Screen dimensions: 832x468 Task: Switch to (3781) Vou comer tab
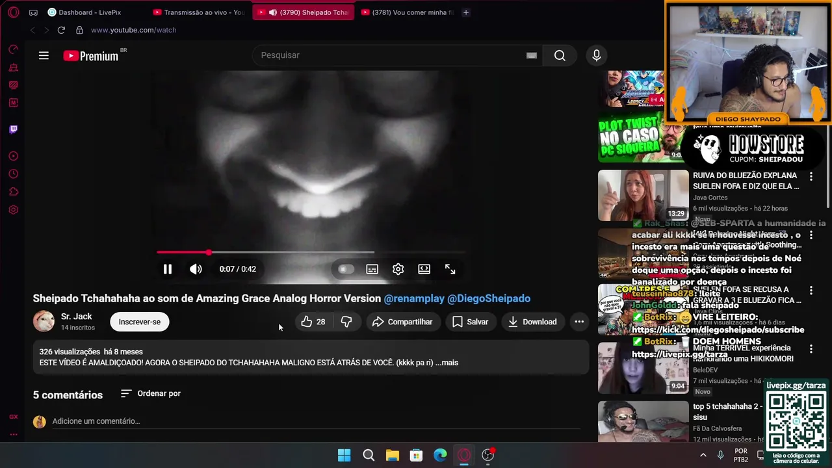407,12
